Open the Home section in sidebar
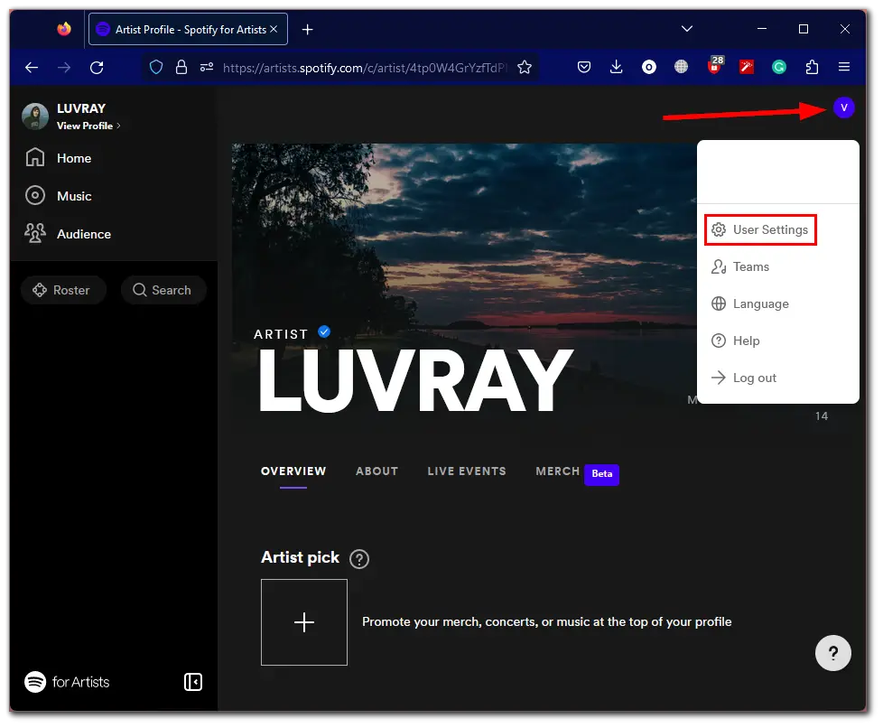 58,158
